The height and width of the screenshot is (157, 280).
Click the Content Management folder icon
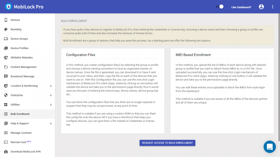6,67
